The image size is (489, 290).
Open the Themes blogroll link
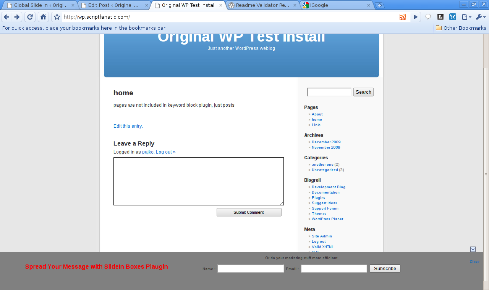pos(319,214)
